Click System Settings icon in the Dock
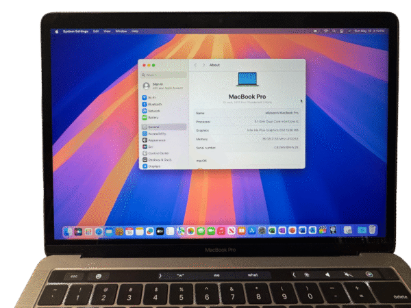This screenshot has width=411, height=308. coord(262,231)
